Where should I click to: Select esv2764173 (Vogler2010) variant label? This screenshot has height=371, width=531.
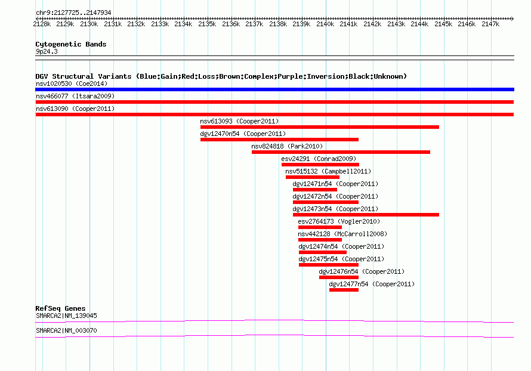(339, 221)
